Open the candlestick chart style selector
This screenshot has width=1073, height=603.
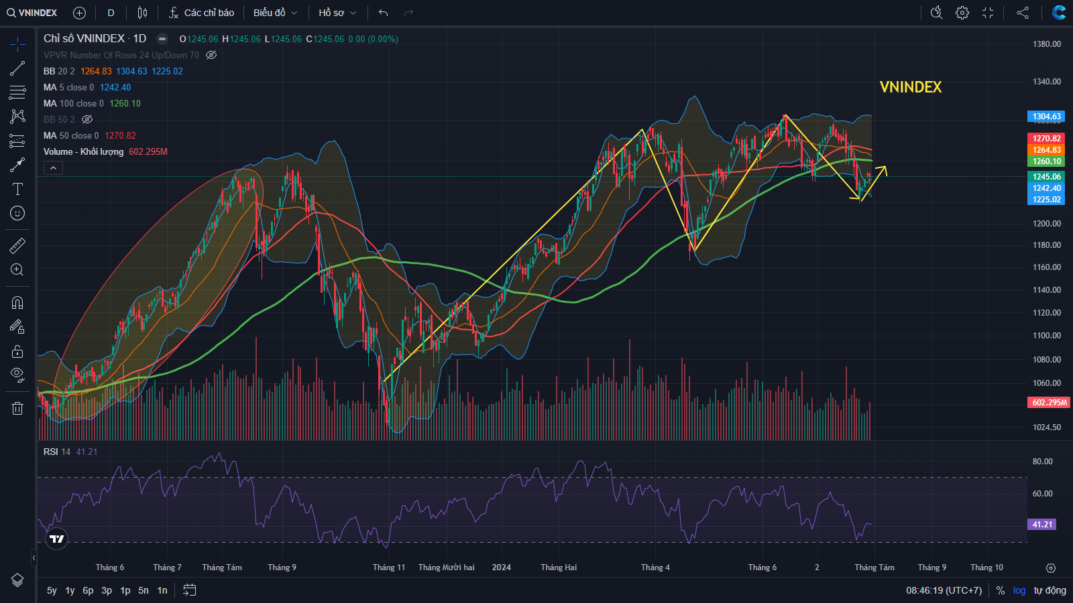142,13
